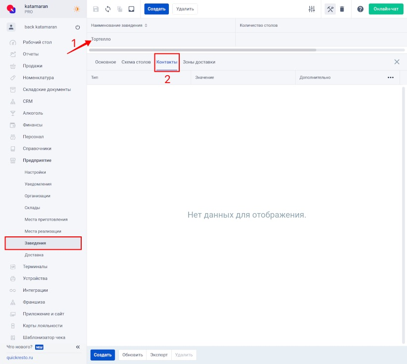Click the trash bin icon
This screenshot has width=407, height=364.
click(x=342, y=9)
